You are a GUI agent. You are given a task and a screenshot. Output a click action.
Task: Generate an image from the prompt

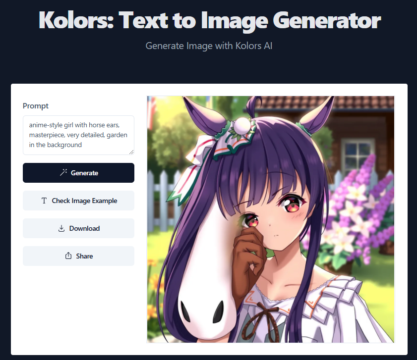click(78, 173)
